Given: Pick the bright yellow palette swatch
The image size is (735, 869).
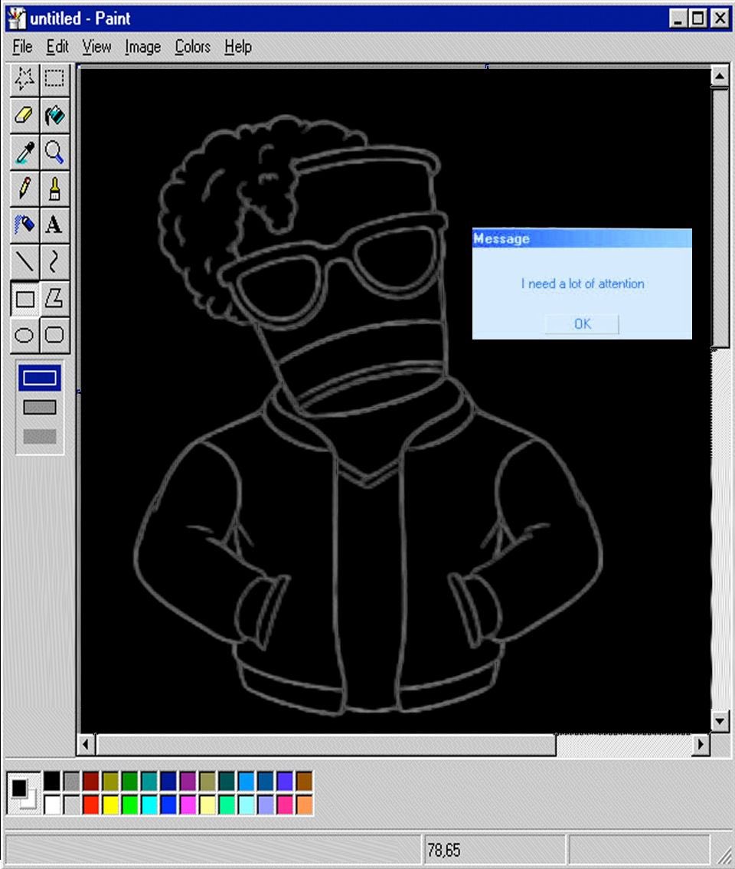Looking at the screenshot, I should [x=110, y=805].
